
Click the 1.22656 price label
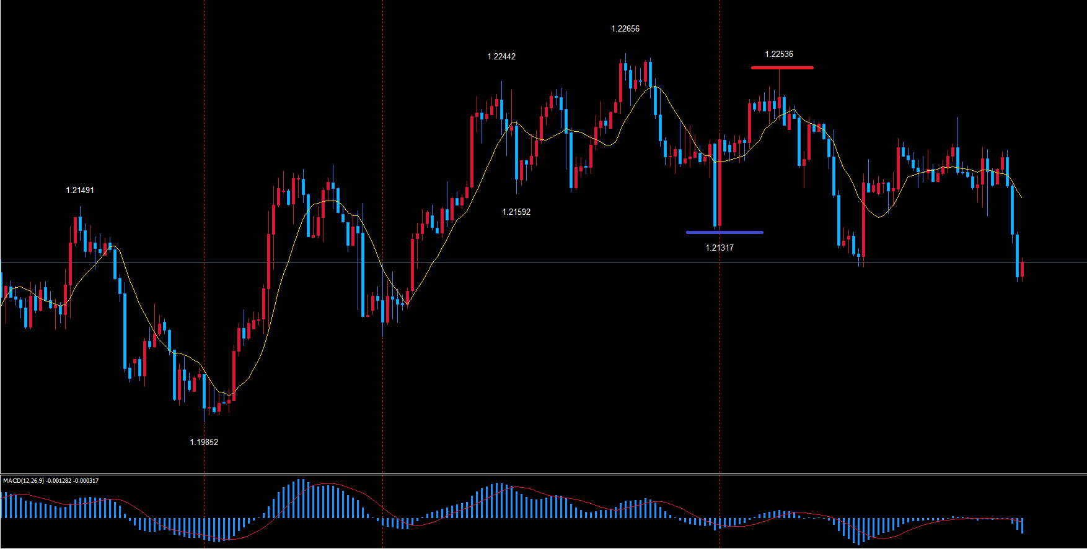coord(625,29)
